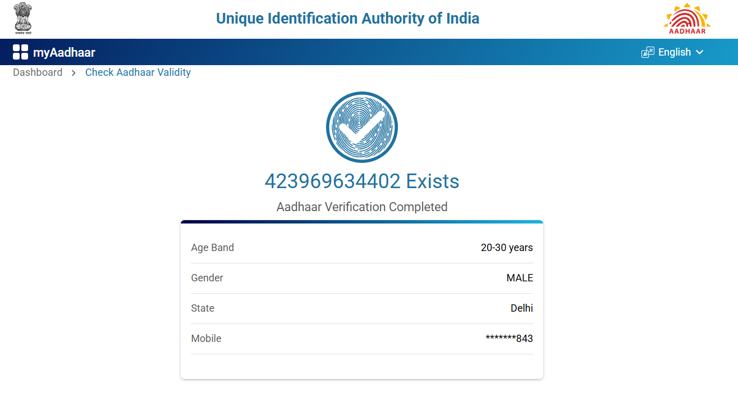
Task: Click the India national emblem logo
Action: tap(23, 19)
